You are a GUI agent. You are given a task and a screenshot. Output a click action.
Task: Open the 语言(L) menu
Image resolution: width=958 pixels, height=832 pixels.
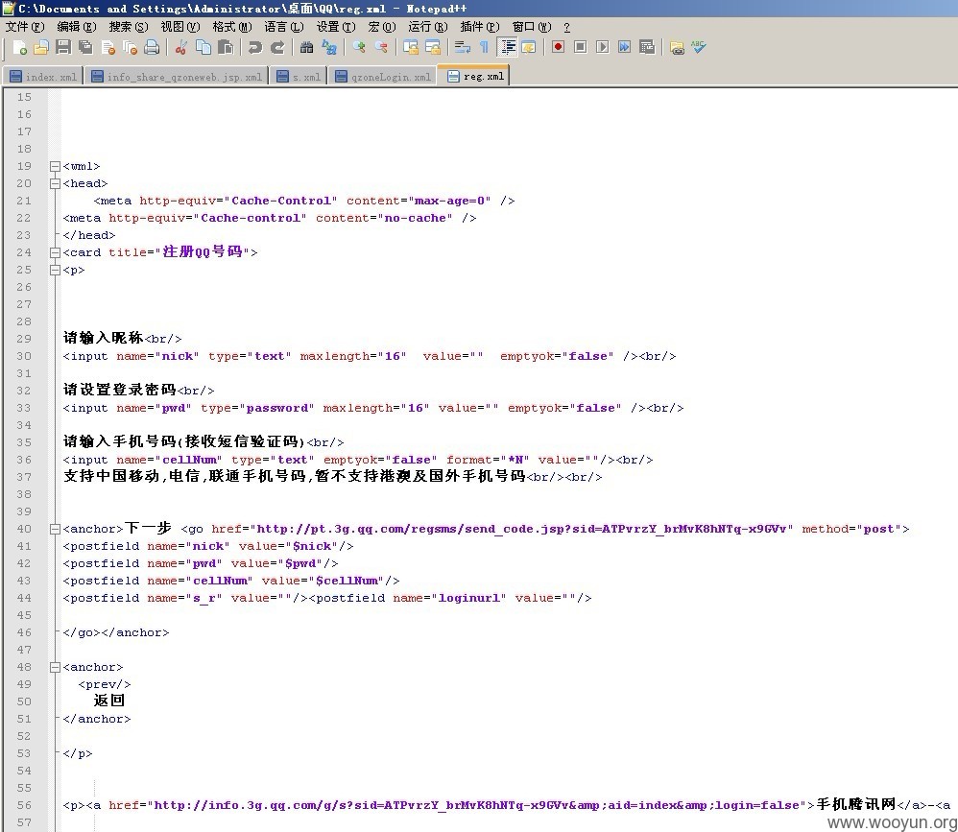284,27
